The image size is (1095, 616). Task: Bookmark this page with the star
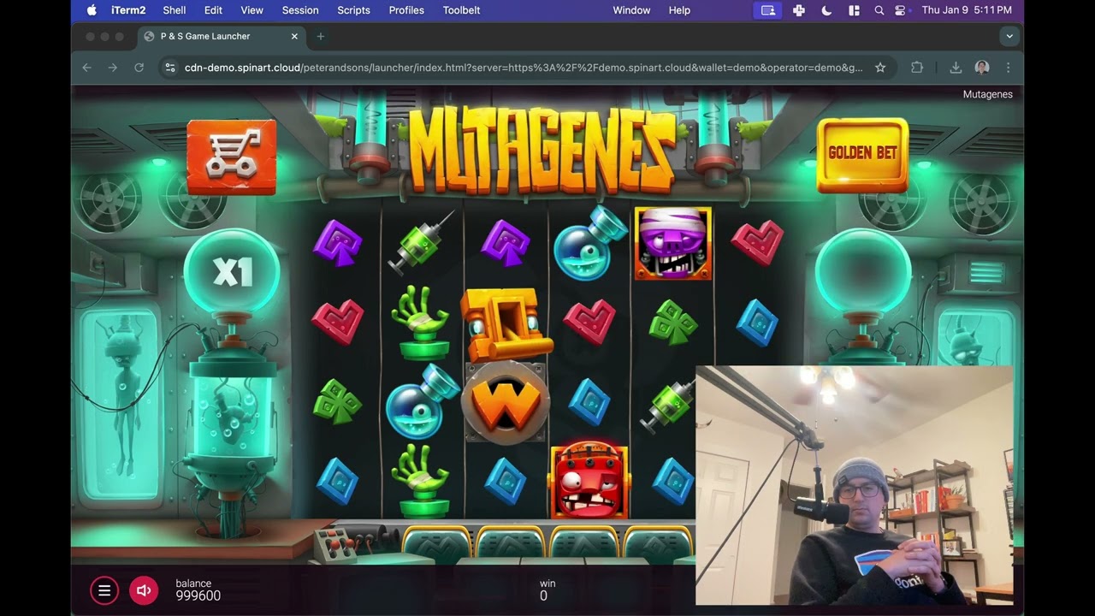tap(880, 68)
